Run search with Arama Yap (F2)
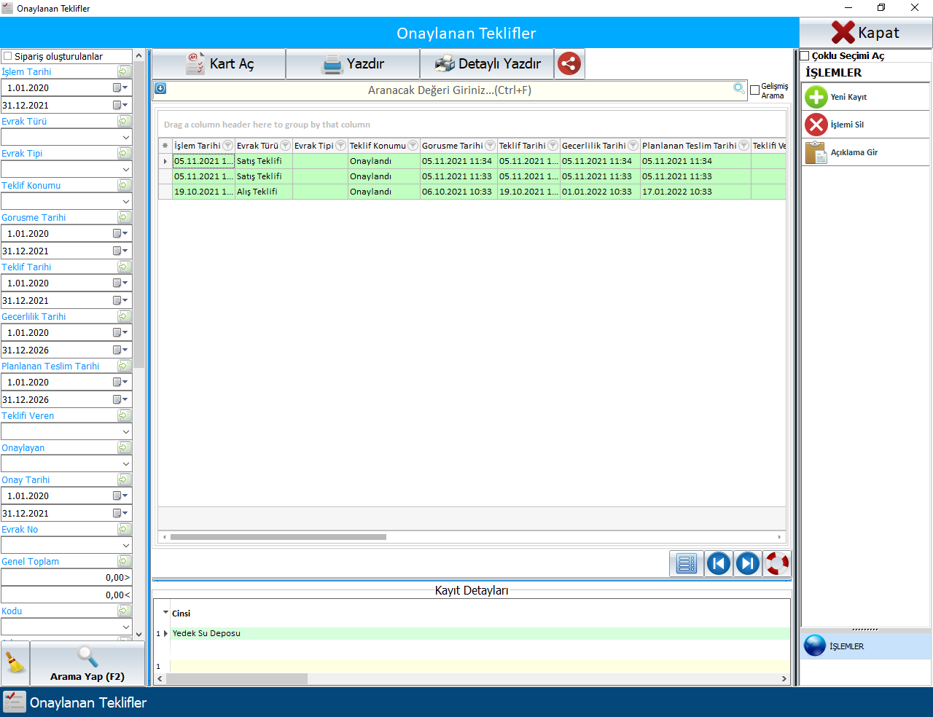This screenshot has height=717, width=933. coord(87,663)
